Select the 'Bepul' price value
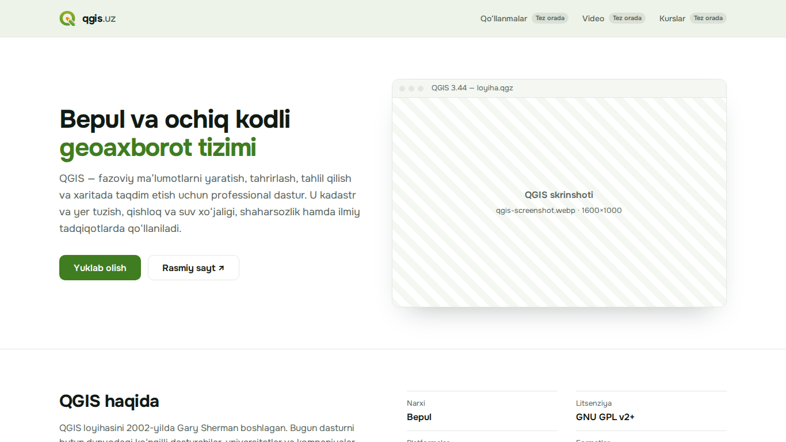786x442 pixels. (419, 417)
